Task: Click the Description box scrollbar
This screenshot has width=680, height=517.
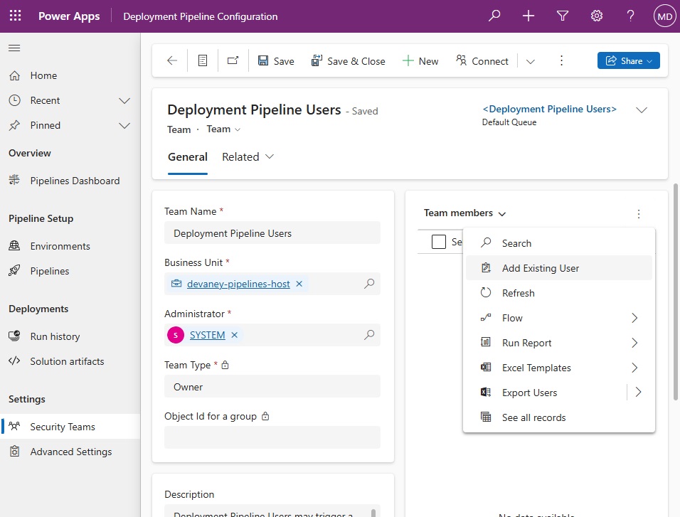Action: pyautogui.click(x=373, y=512)
